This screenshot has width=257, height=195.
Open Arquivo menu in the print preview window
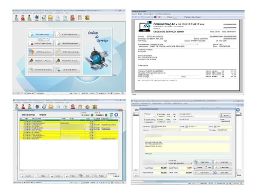click(x=134, y=14)
